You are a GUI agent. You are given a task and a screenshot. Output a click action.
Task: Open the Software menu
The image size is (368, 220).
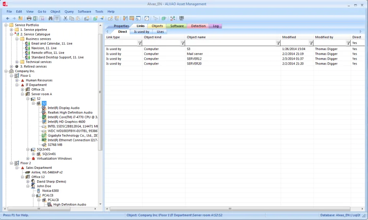click(84, 11)
